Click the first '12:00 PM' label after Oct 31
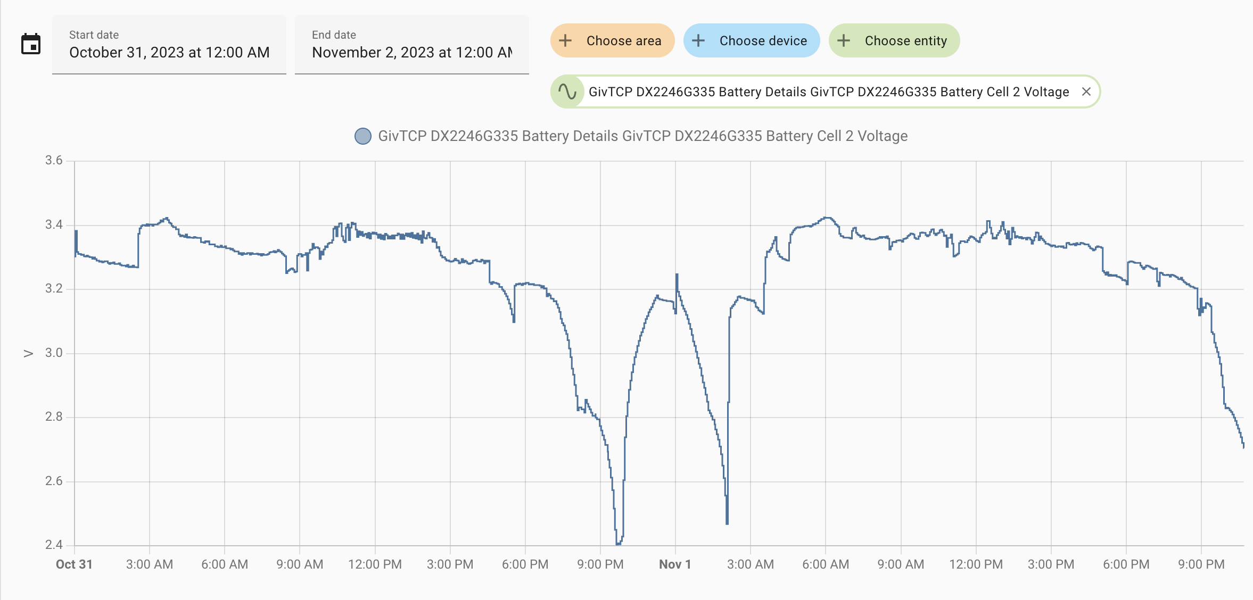This screenshot has width=1253, height=600. pos(375,564)
